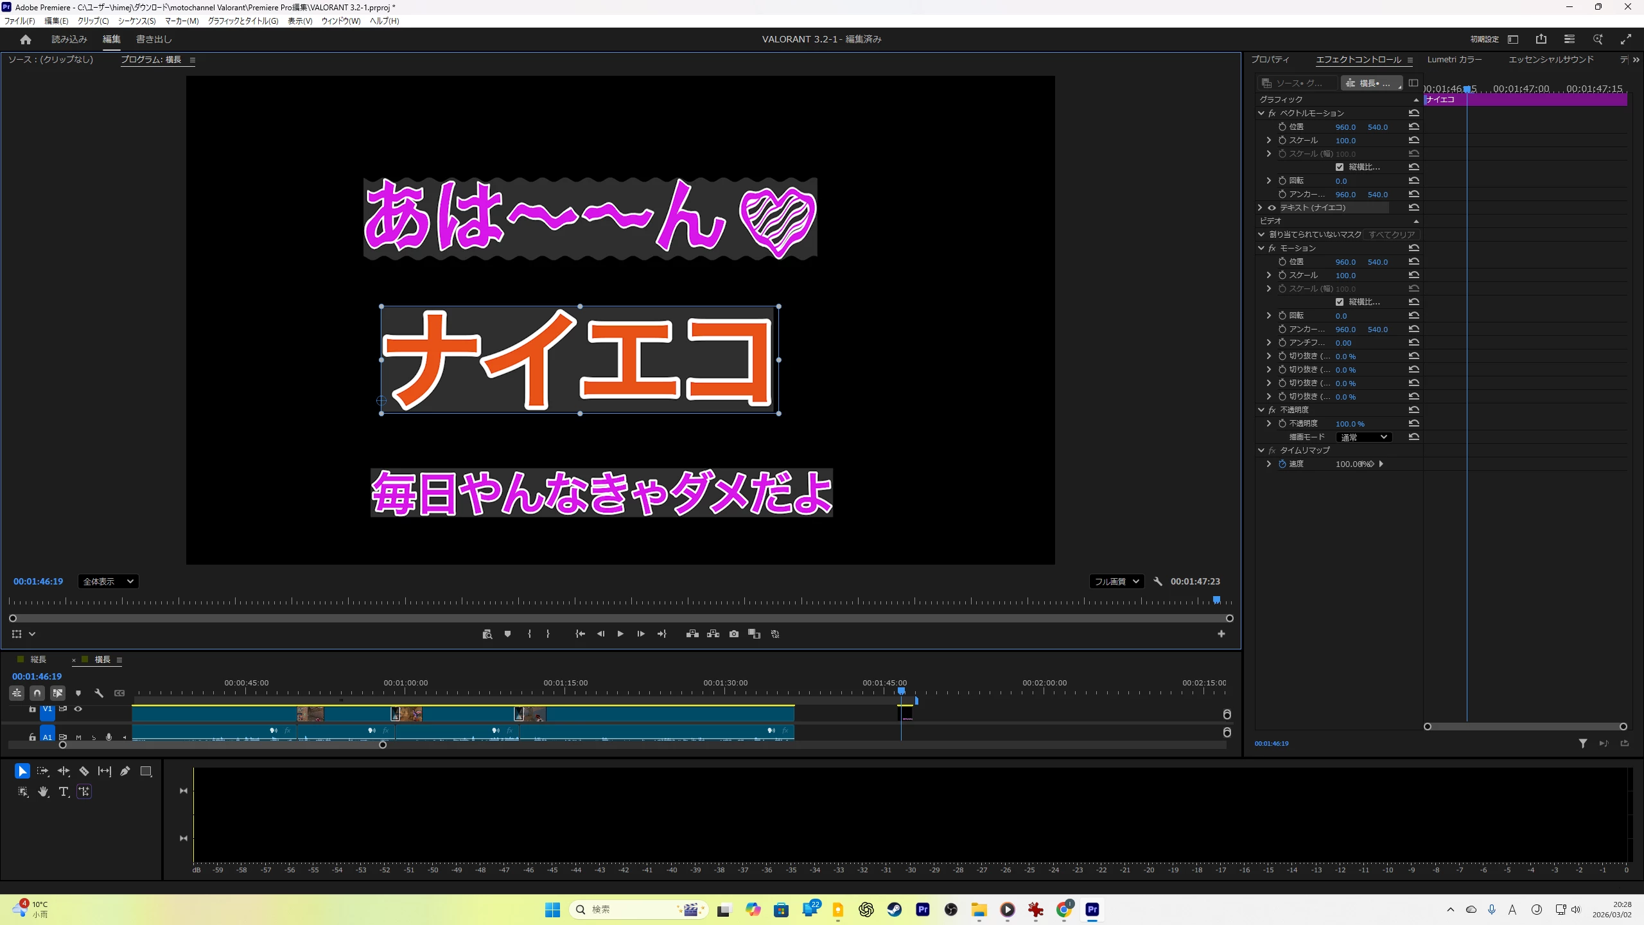1644x925 pixels.
Task: Toggle the Motion uniform scale checkbox
Action: point(1340,302)
